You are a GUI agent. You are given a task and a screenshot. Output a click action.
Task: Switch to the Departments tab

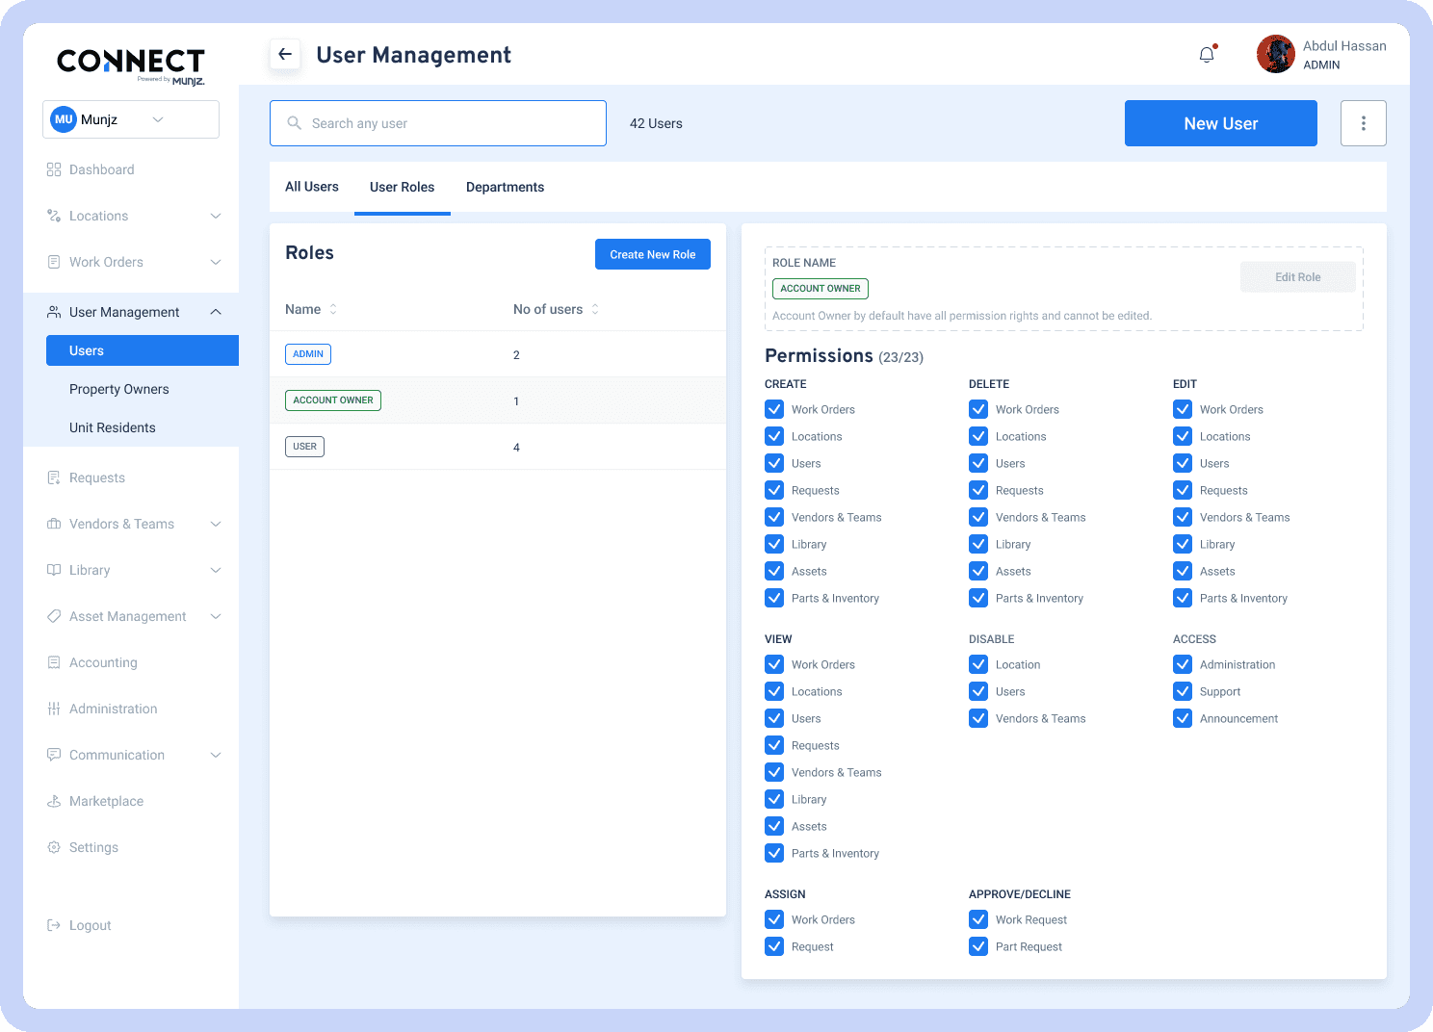click(505, 187)
